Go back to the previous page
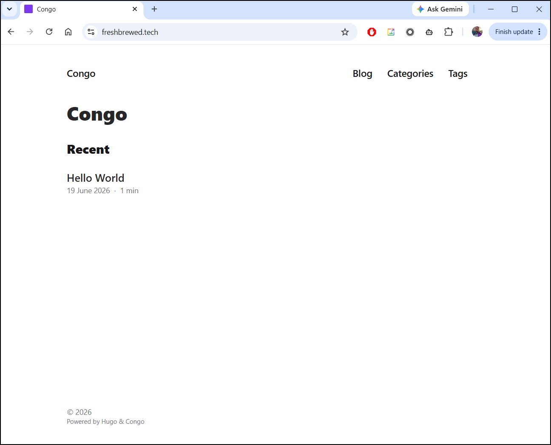The width and height of the screenshot is (551, 445). (x=11, y=32)
